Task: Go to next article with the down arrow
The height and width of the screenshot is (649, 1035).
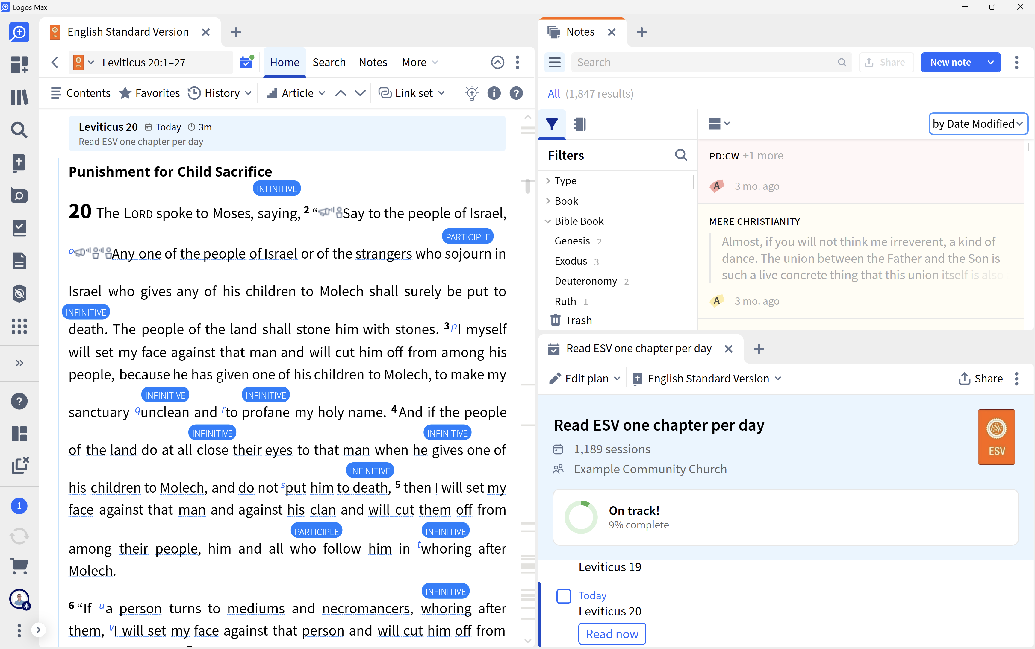Action: [x=360, y=93]
